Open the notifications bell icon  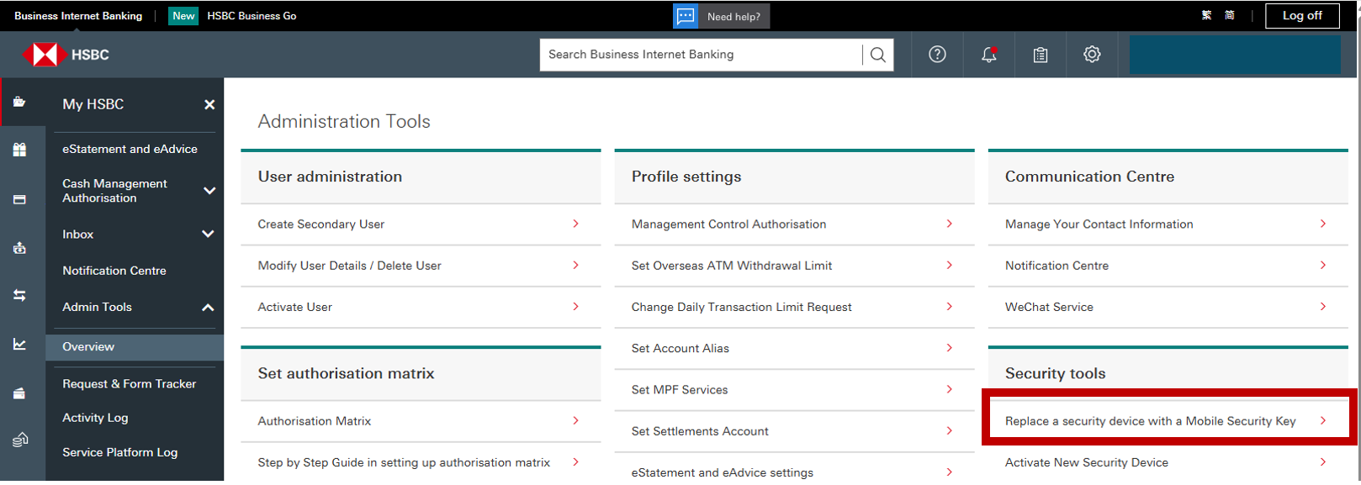coord(989,55)
